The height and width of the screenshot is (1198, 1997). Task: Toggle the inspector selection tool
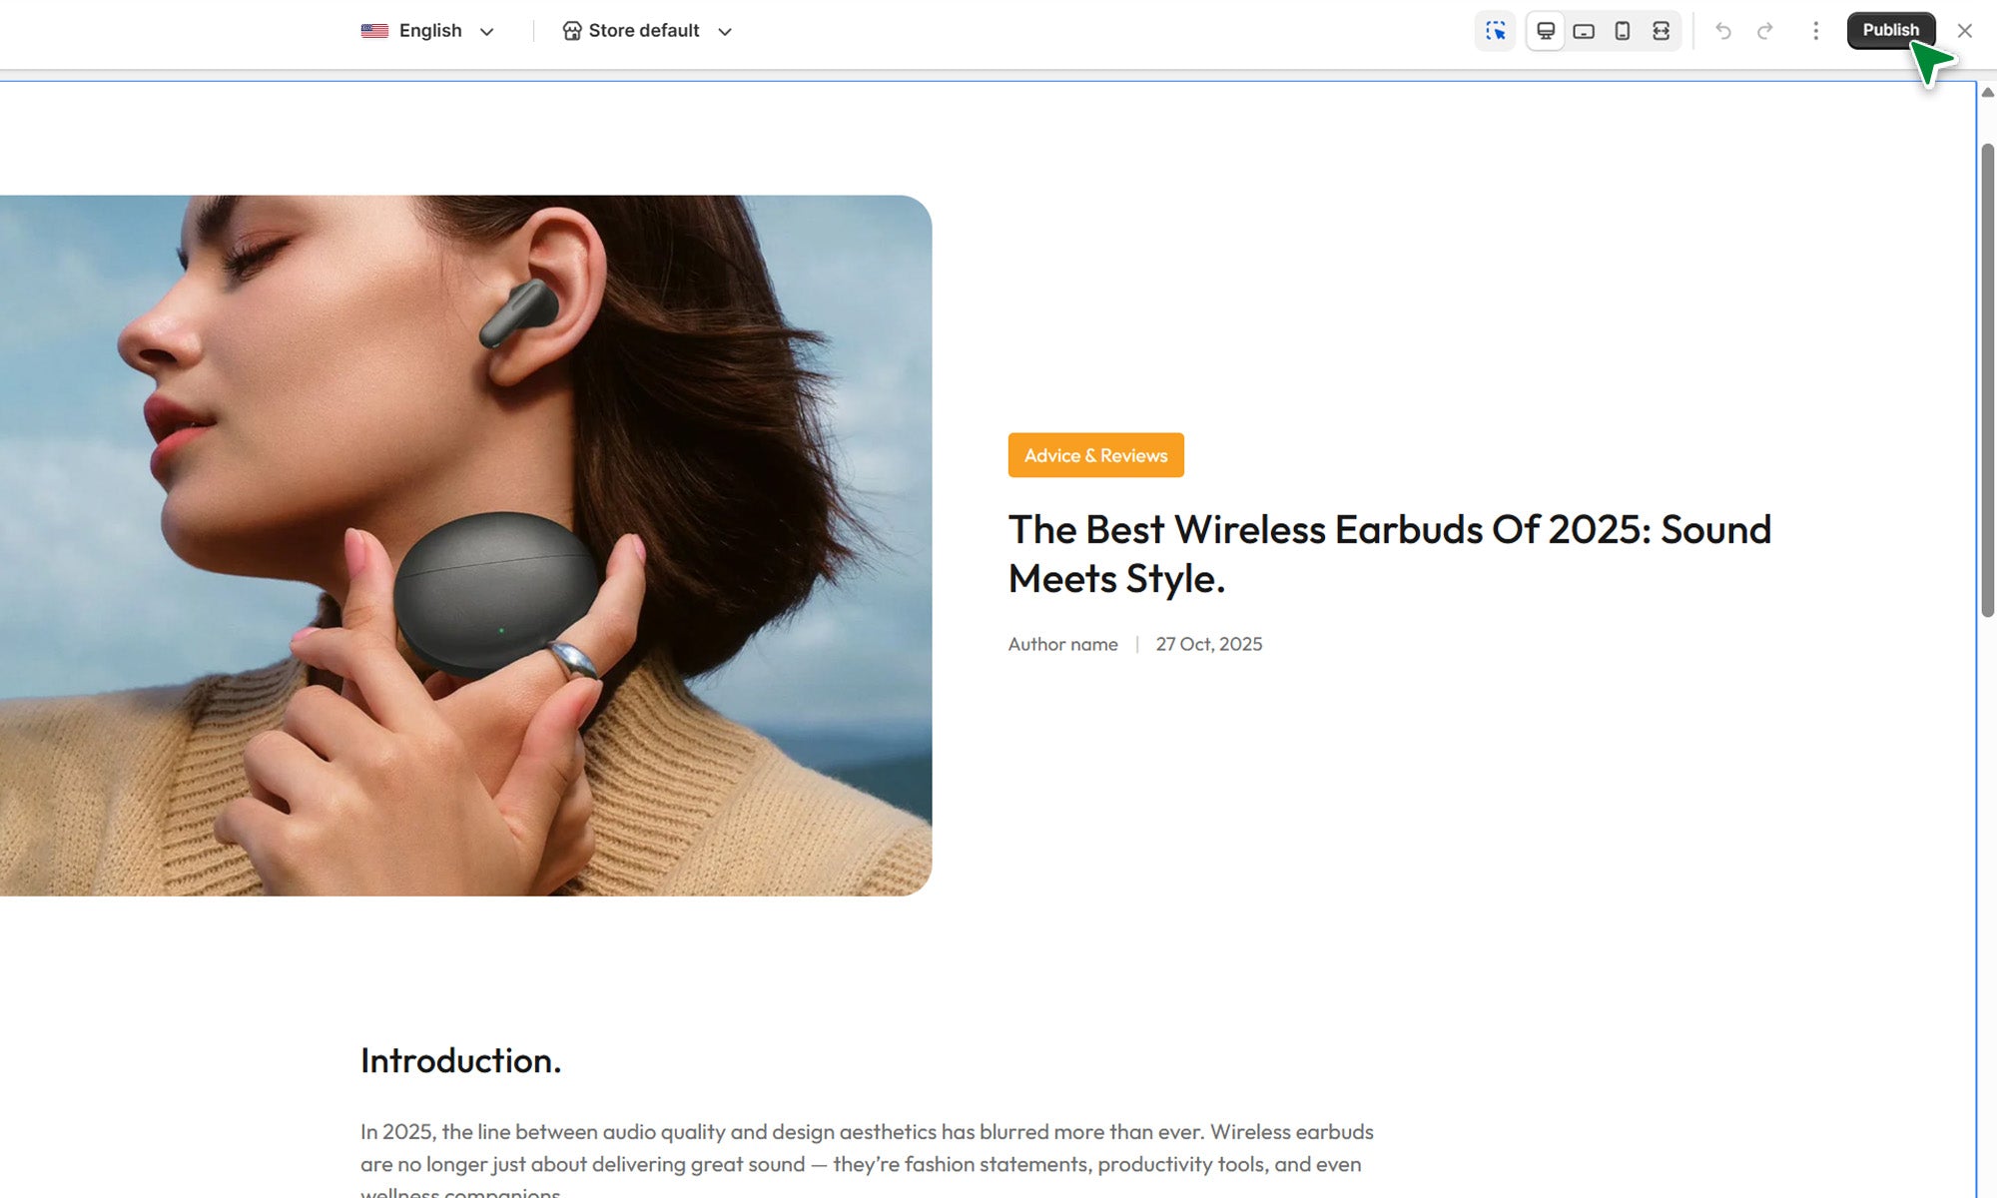(x=1495, y=31)
